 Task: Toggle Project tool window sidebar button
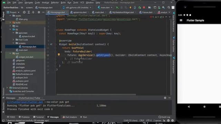pyautogui.click(x=3, y=16)
